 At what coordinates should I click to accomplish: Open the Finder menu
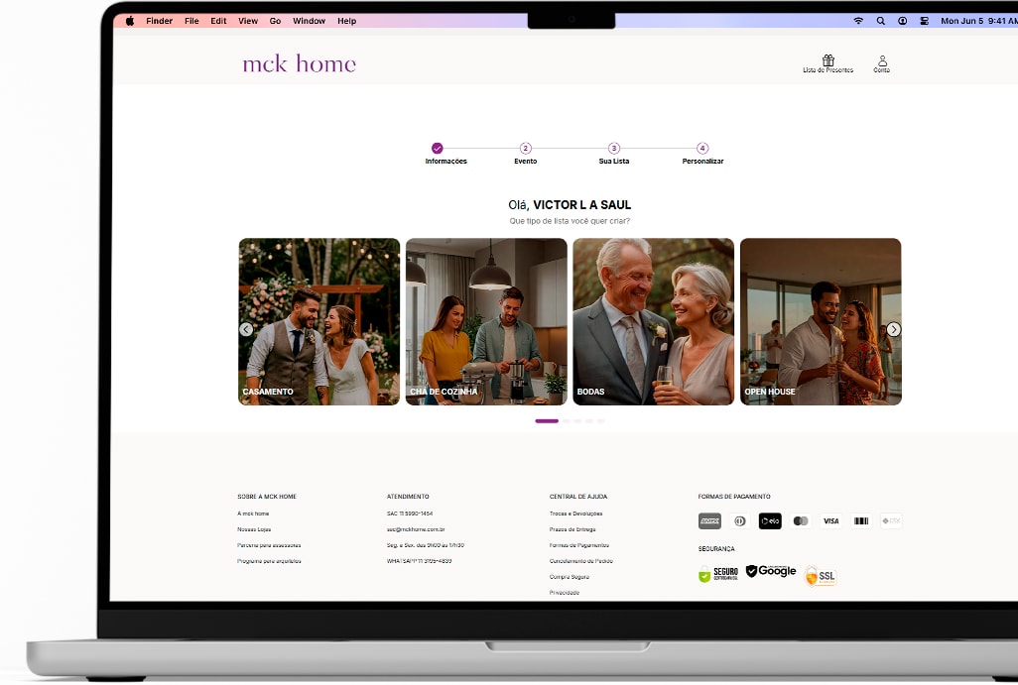coord(159,21)
